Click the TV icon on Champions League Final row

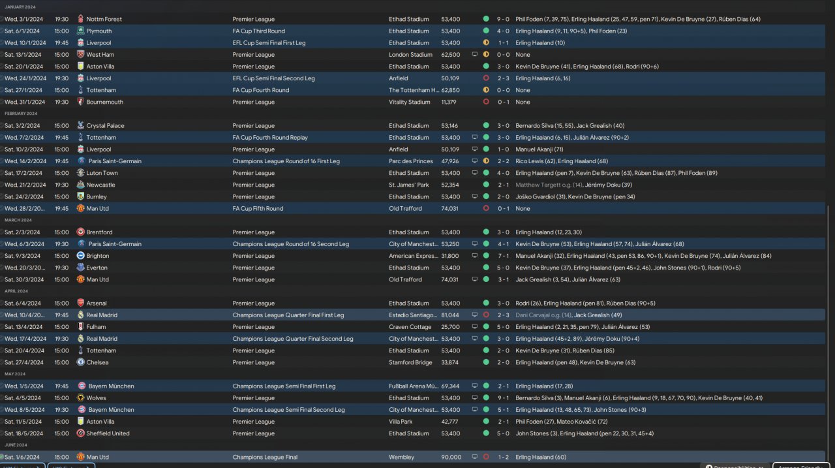click(x=475, y=457)
